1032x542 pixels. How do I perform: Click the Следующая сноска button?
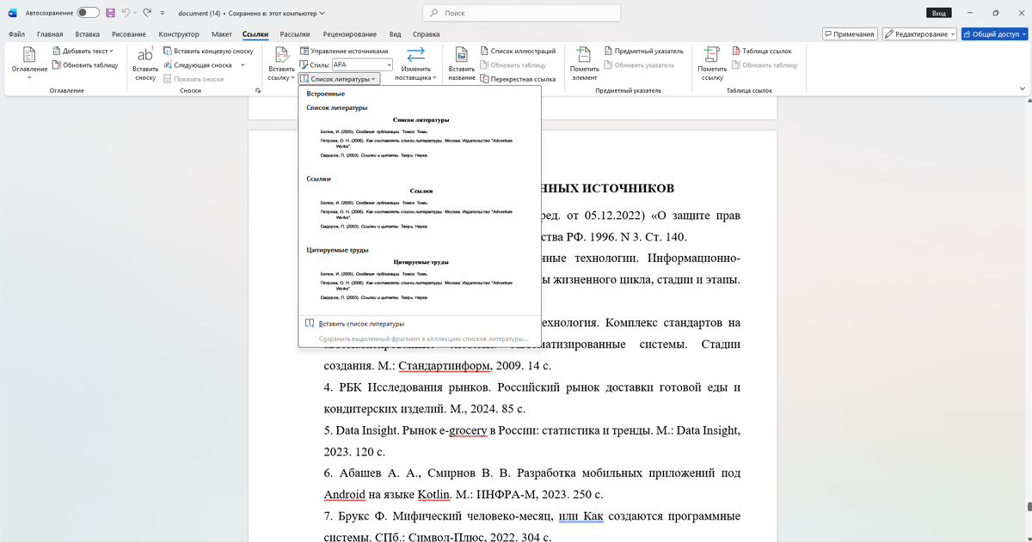(x=196, y=64)
